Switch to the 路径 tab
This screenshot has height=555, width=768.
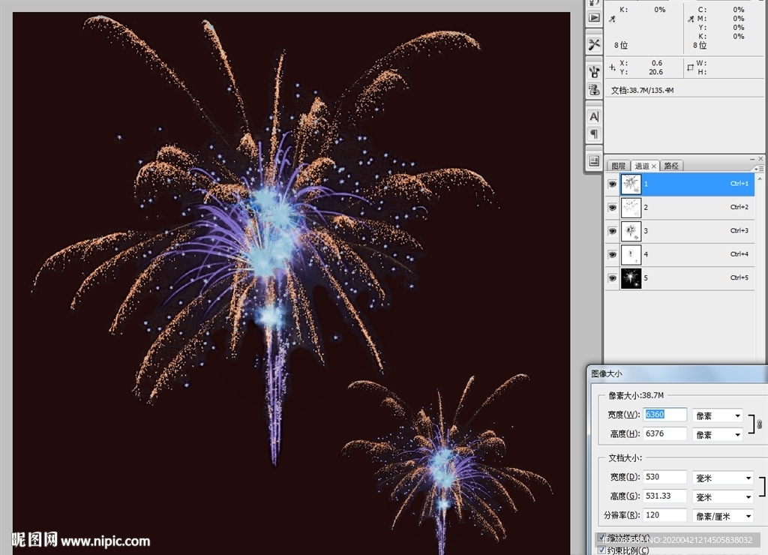pos(671,166)
